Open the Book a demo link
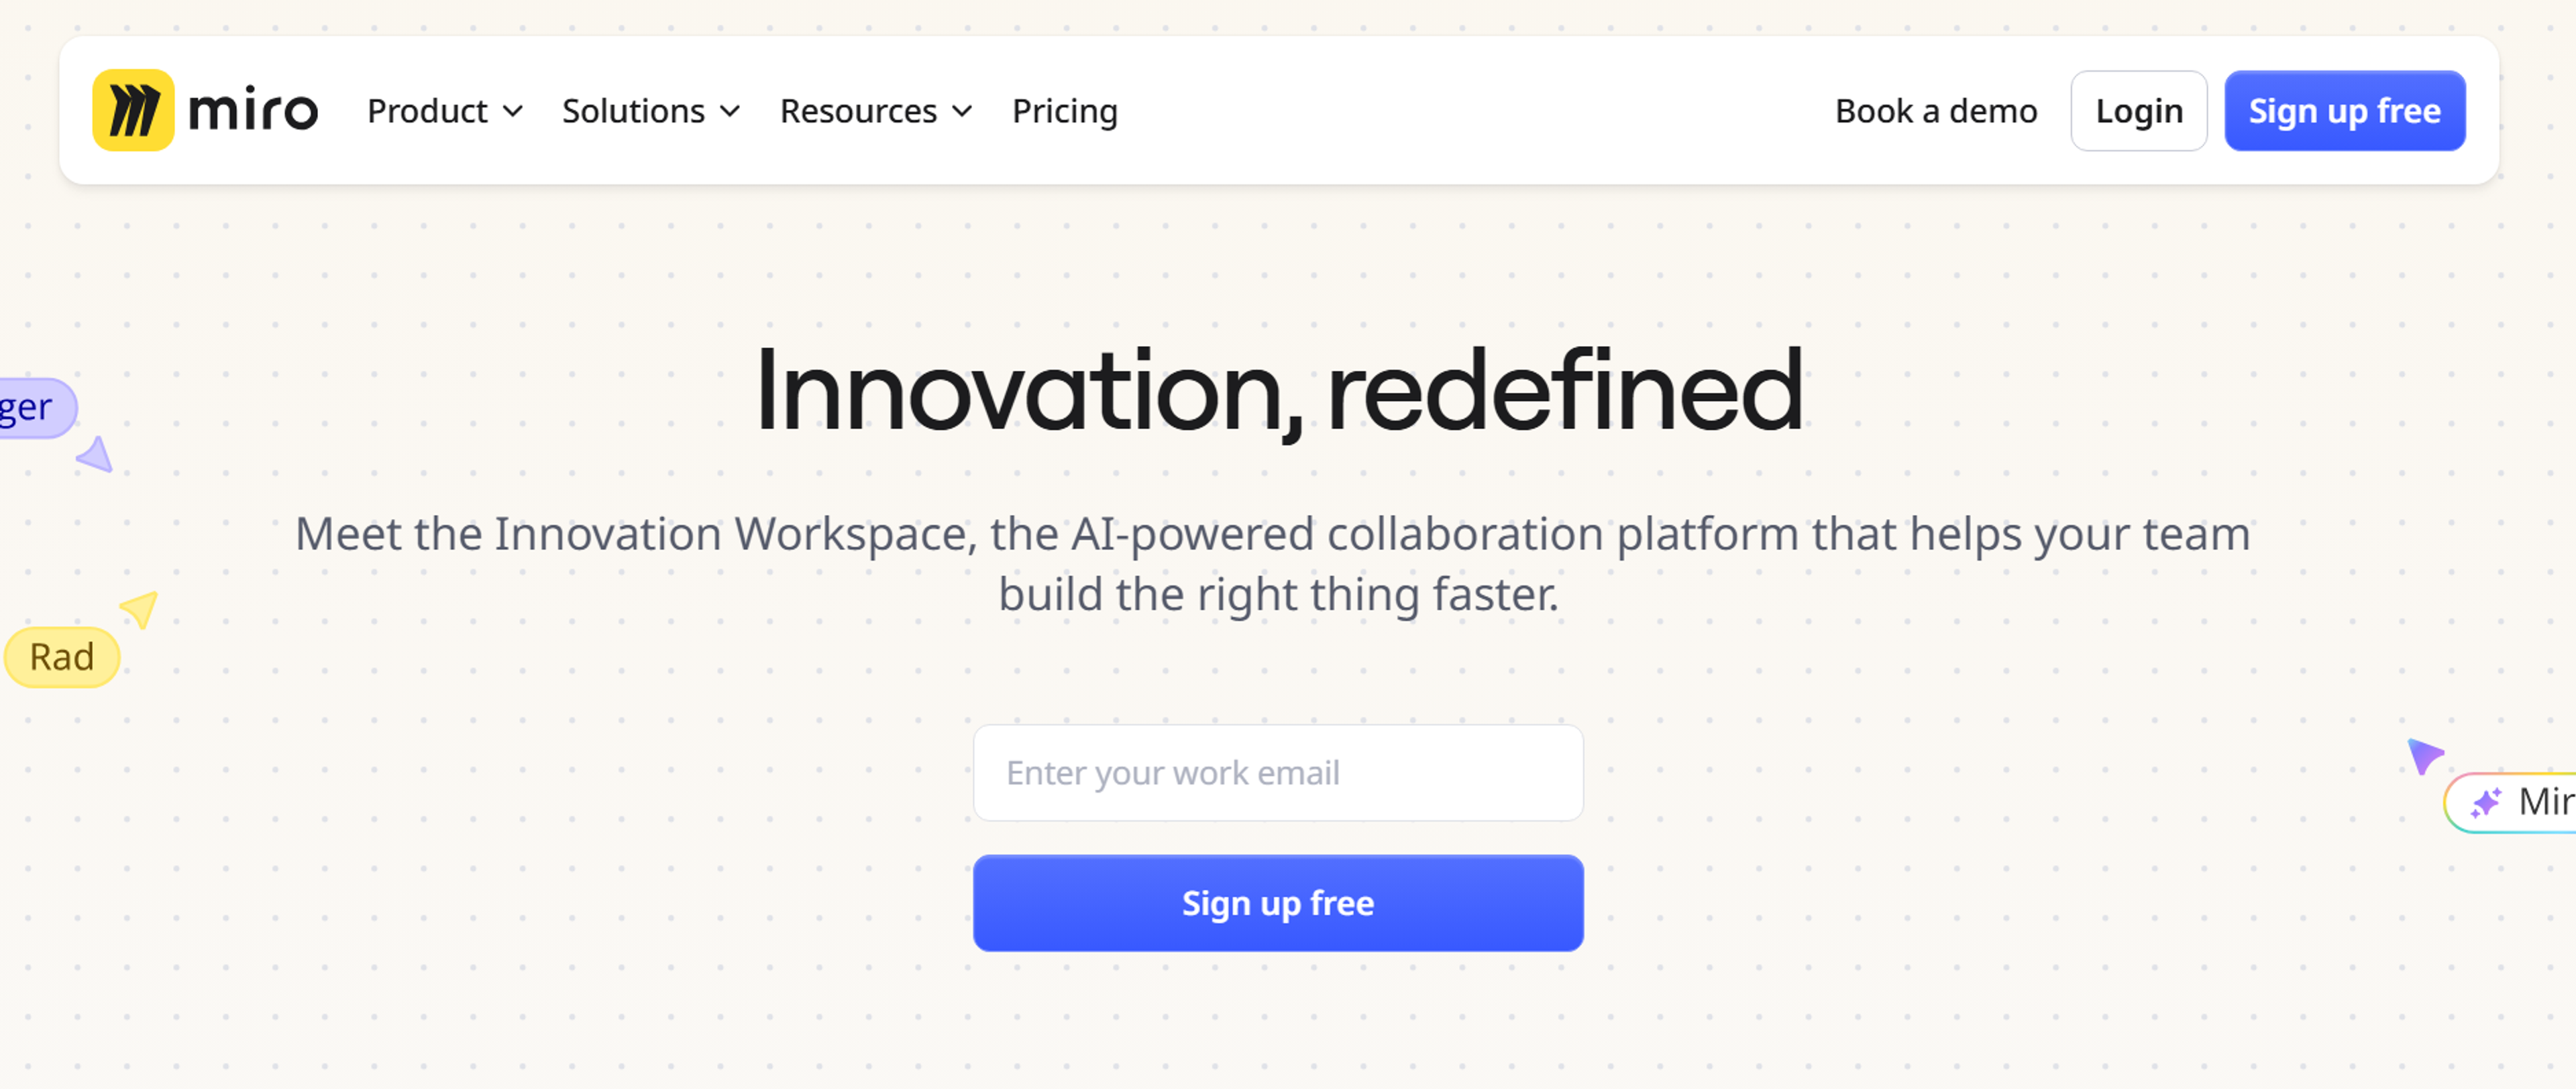Viewport: 2576px width, 1089px height. (1936, 111)
